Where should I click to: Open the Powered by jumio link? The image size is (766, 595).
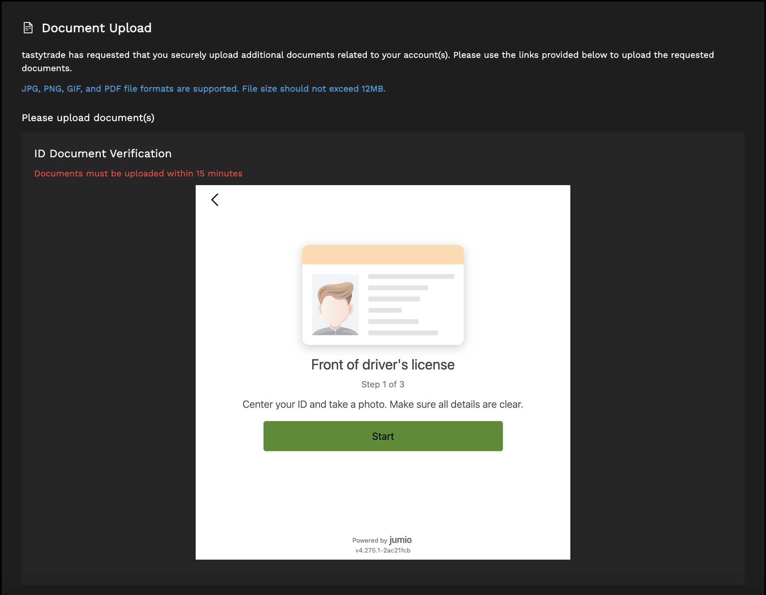[382, 540]
